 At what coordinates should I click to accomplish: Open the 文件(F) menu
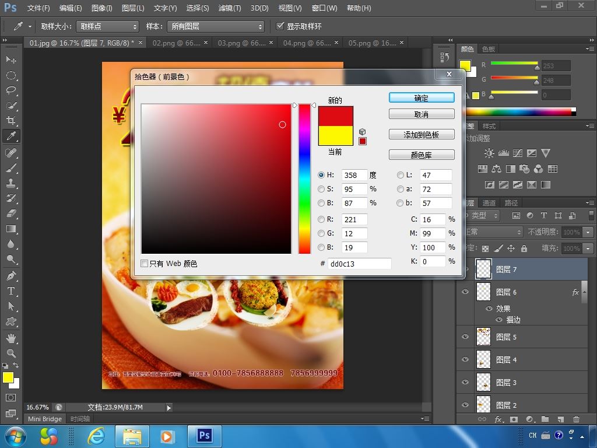tap(38, 8)
